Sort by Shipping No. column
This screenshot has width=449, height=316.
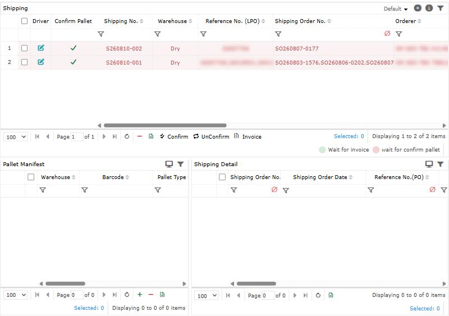(x=141, y=21)
